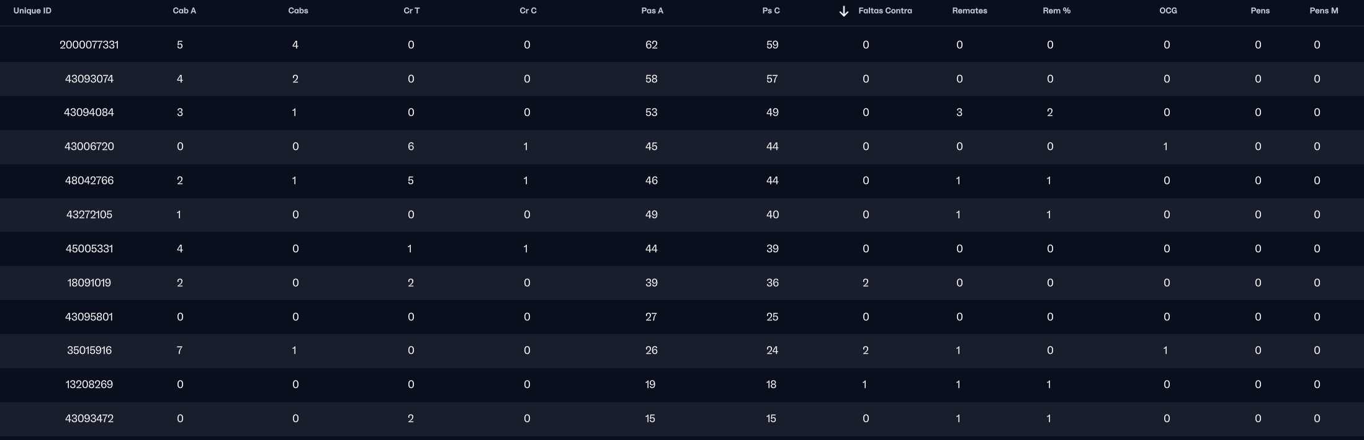The height and width of the screenshot is (440, 1364).
Task: Sort by Unique ID column header
Action: pos(32,11)
